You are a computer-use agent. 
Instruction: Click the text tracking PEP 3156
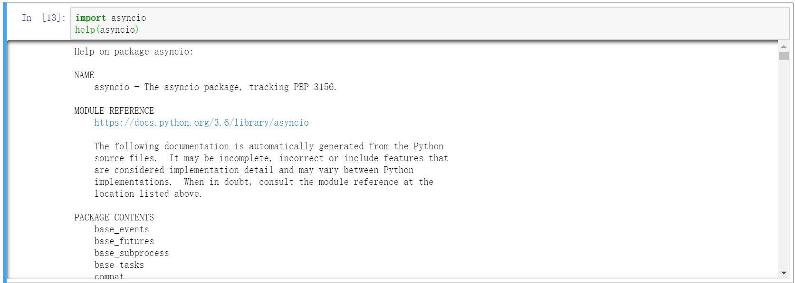tap(291, 87)
